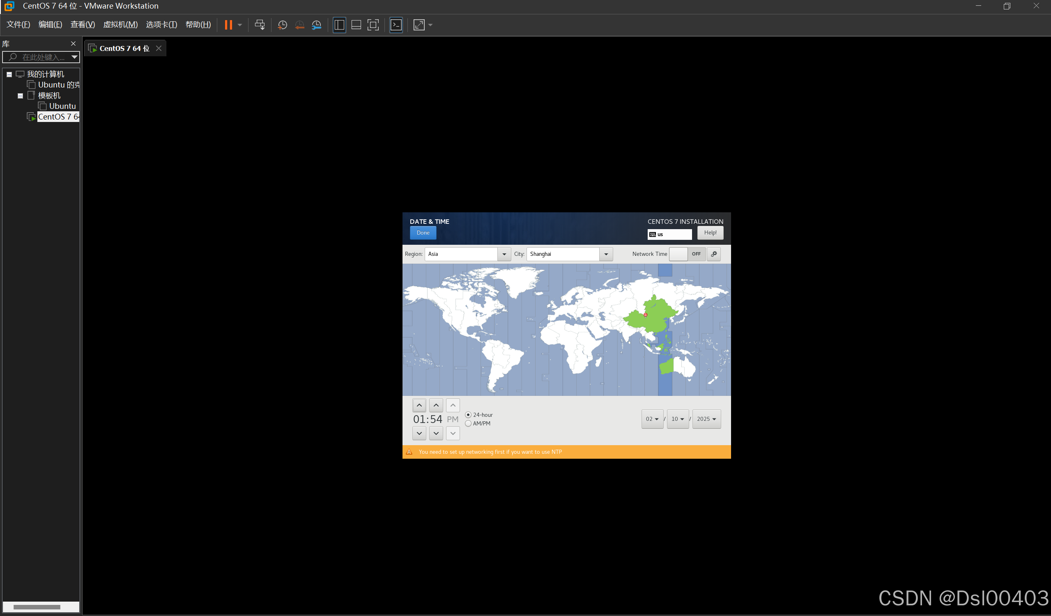Close the library panel

click(x=74, y=44)
